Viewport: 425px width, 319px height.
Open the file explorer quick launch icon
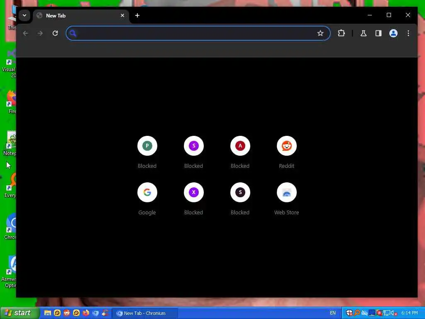click(x=48, y=313)
